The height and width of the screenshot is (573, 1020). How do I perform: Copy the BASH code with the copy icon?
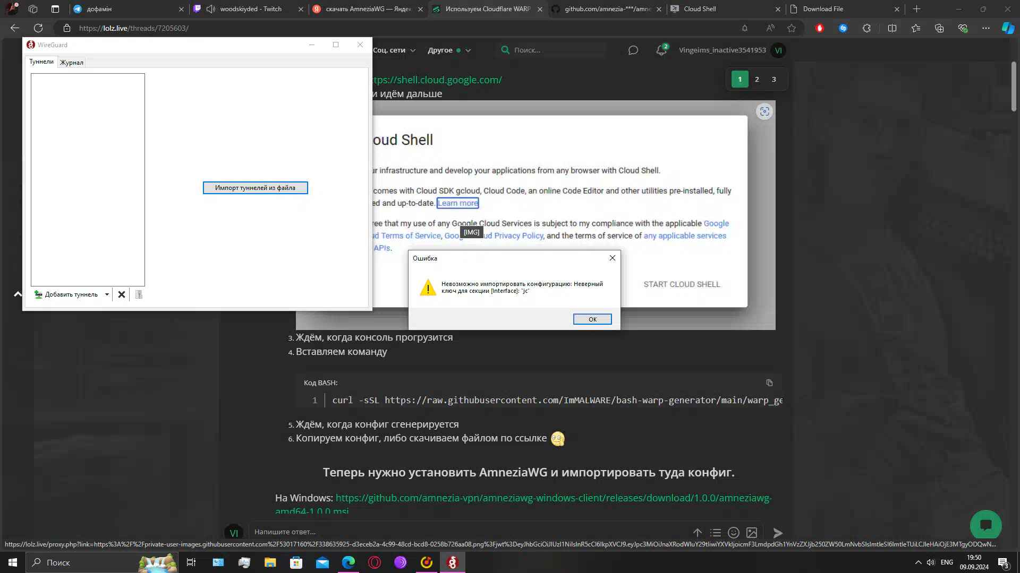769,383
